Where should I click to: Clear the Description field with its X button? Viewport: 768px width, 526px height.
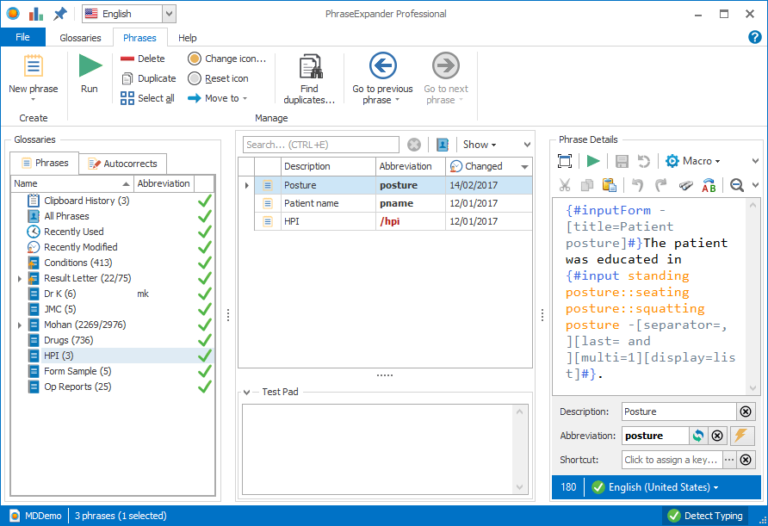(746, 412)
